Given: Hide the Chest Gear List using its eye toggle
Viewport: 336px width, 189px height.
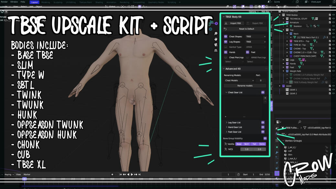Looking at the screenshot, I should point(263,92).
